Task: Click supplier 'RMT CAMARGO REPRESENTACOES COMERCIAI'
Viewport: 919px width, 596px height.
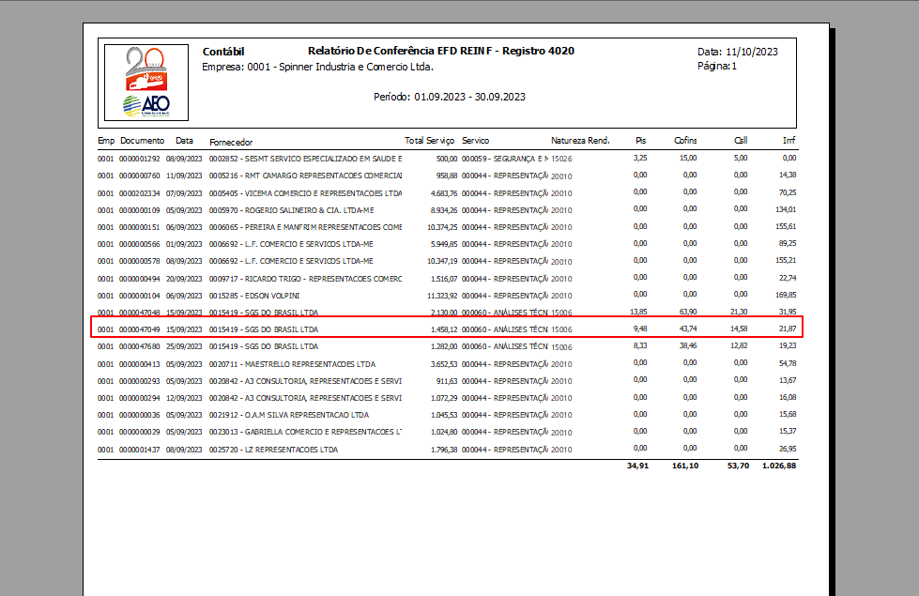Action: click(x=323, y=176)
